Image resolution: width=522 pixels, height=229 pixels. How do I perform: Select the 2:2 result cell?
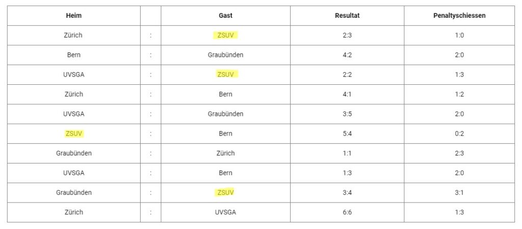click(347, 75)
